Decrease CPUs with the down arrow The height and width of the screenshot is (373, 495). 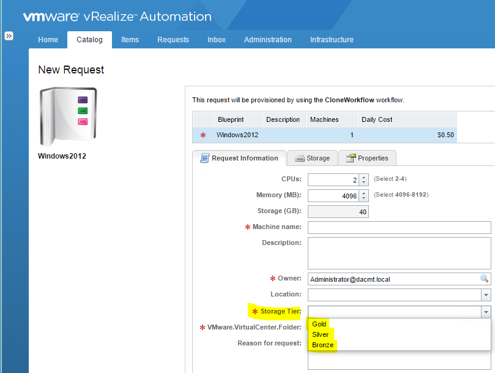point(363,183)
